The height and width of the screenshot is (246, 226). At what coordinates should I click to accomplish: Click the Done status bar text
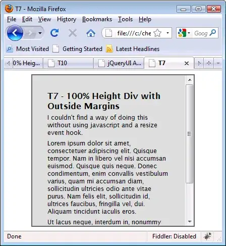pyautogui.click(x=14, y=236)
